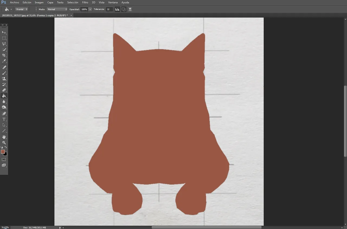Select the Crop tool

click(x=4, y=55)
